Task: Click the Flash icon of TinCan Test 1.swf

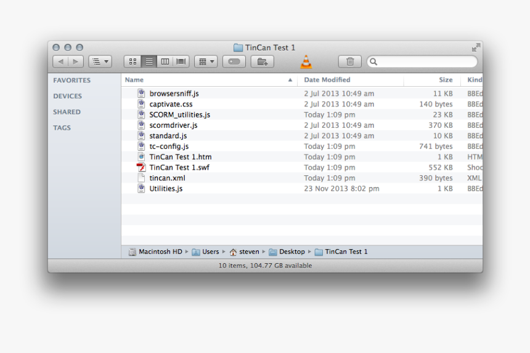Action: 141,167
